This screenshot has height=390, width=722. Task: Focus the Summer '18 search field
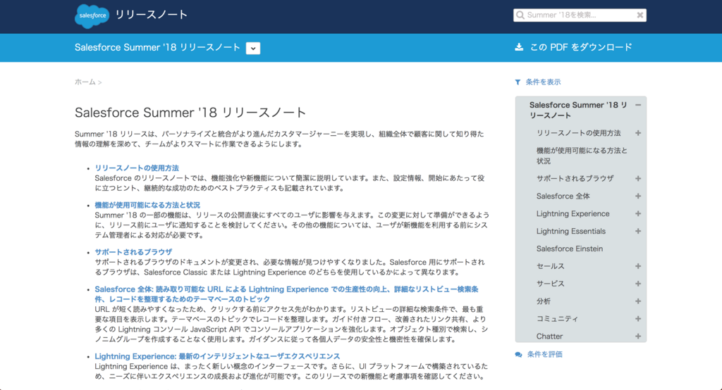pyautogui.click(x=580, y=15)
